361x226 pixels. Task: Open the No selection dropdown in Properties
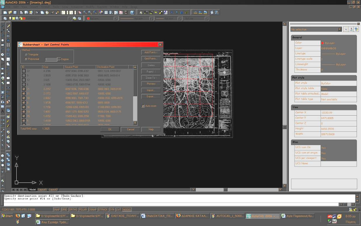pyautogui.click(x=339, y=29)
